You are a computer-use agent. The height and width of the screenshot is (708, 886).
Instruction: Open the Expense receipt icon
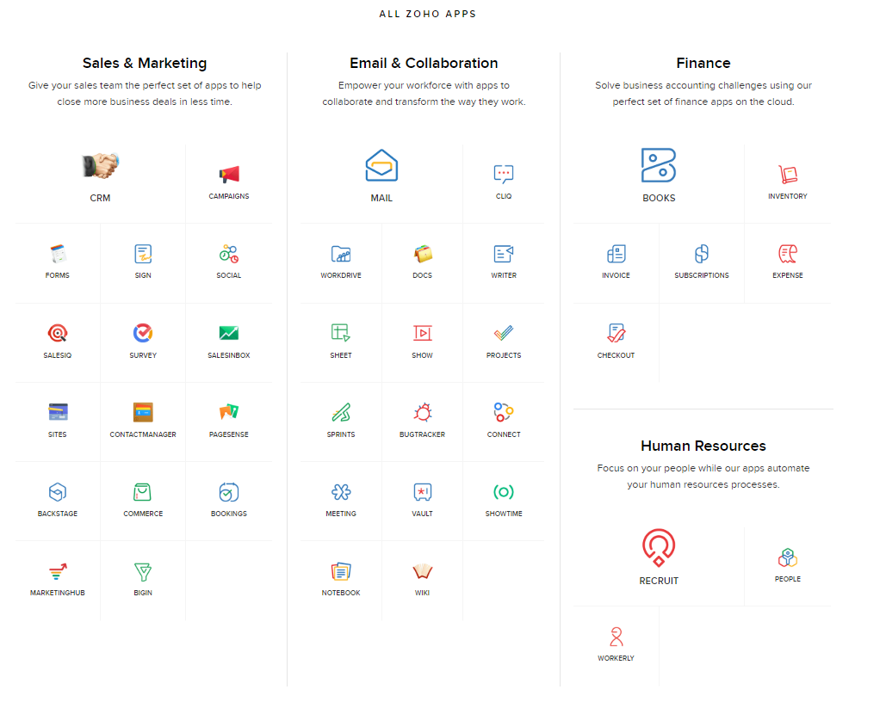coord(788,254)
